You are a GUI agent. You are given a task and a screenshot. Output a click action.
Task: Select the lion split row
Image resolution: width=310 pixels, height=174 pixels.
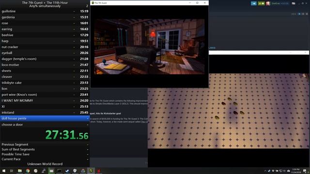(x=45, y=88)
